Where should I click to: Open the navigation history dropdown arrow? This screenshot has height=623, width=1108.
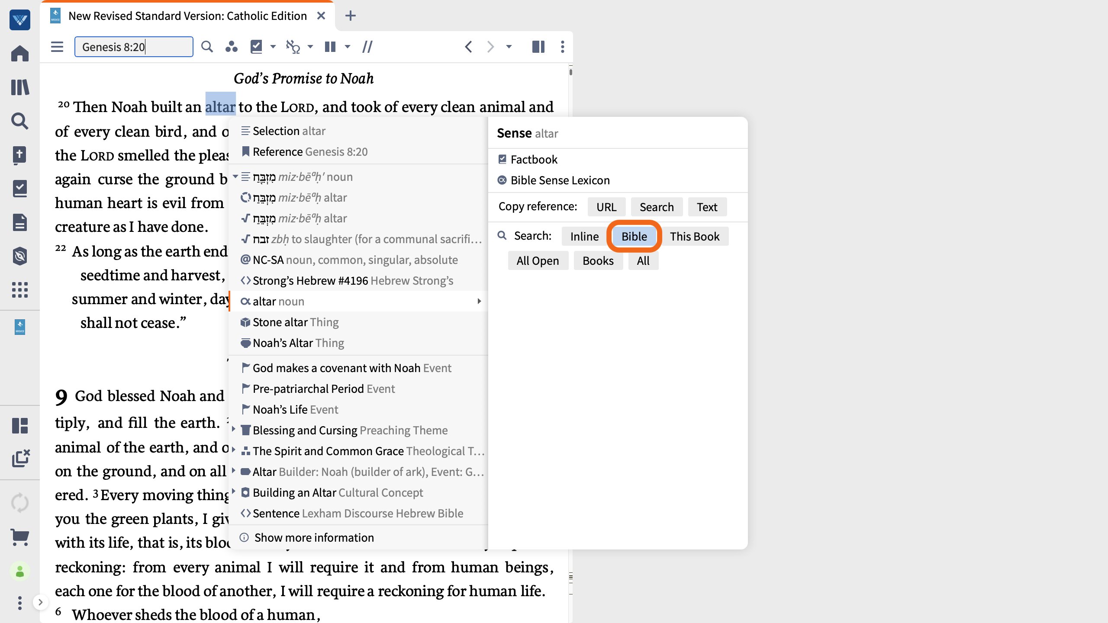pyautogui.click(x=509, y=47)
